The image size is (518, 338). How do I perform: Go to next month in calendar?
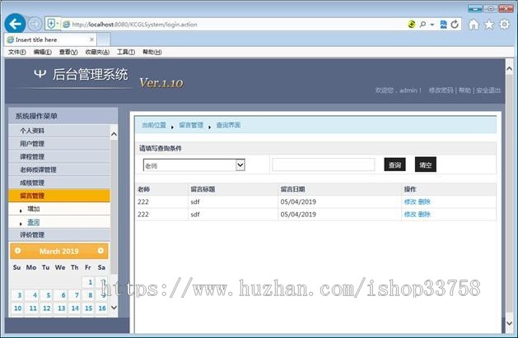point(100,251)
